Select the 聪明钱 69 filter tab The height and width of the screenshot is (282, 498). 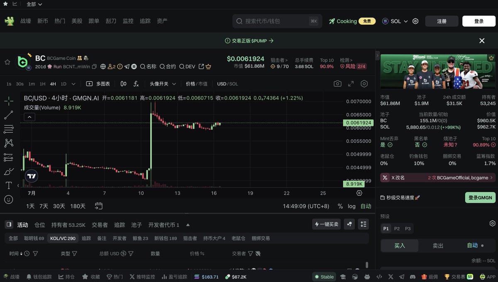[34, 238]
